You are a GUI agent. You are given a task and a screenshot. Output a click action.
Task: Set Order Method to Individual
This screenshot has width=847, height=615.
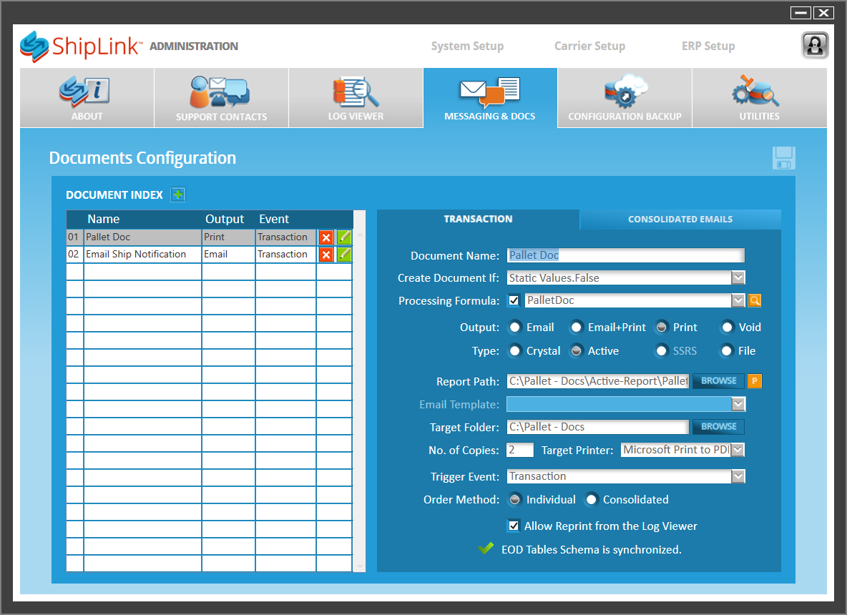pyautogui.click(x=515, y=499)
